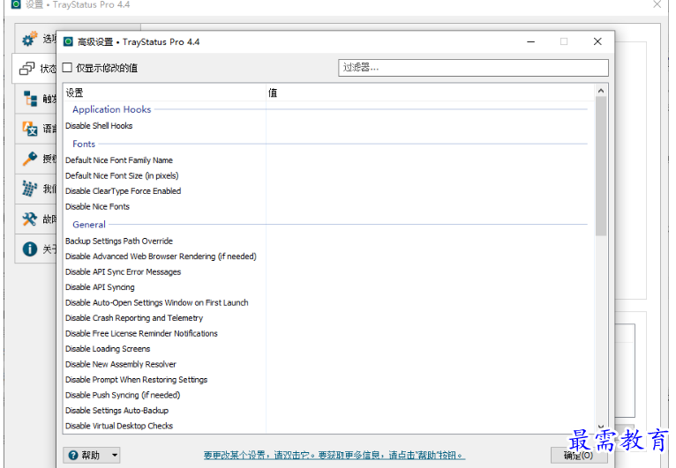Select Disable Free License Reminder Notifications row

pyautogui.click(x=329, y=333)
